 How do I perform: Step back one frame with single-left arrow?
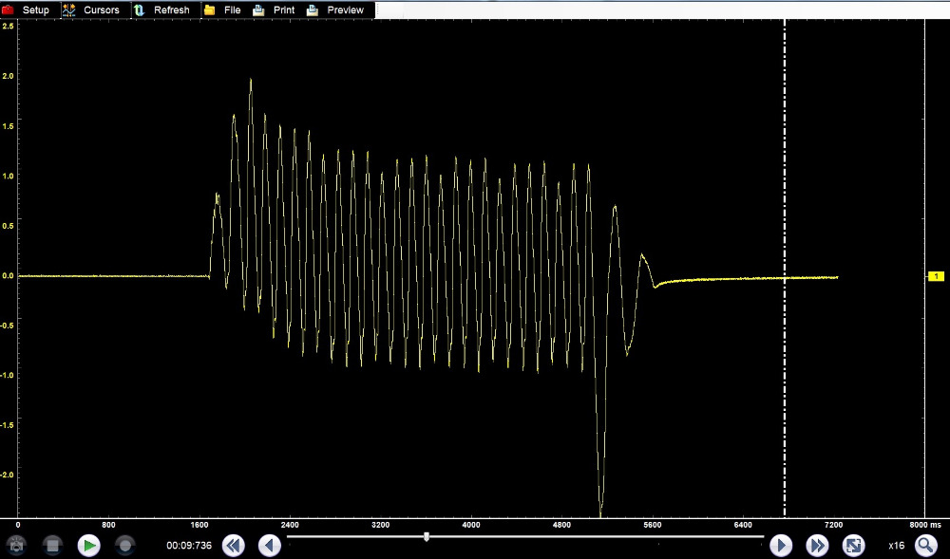270,546
